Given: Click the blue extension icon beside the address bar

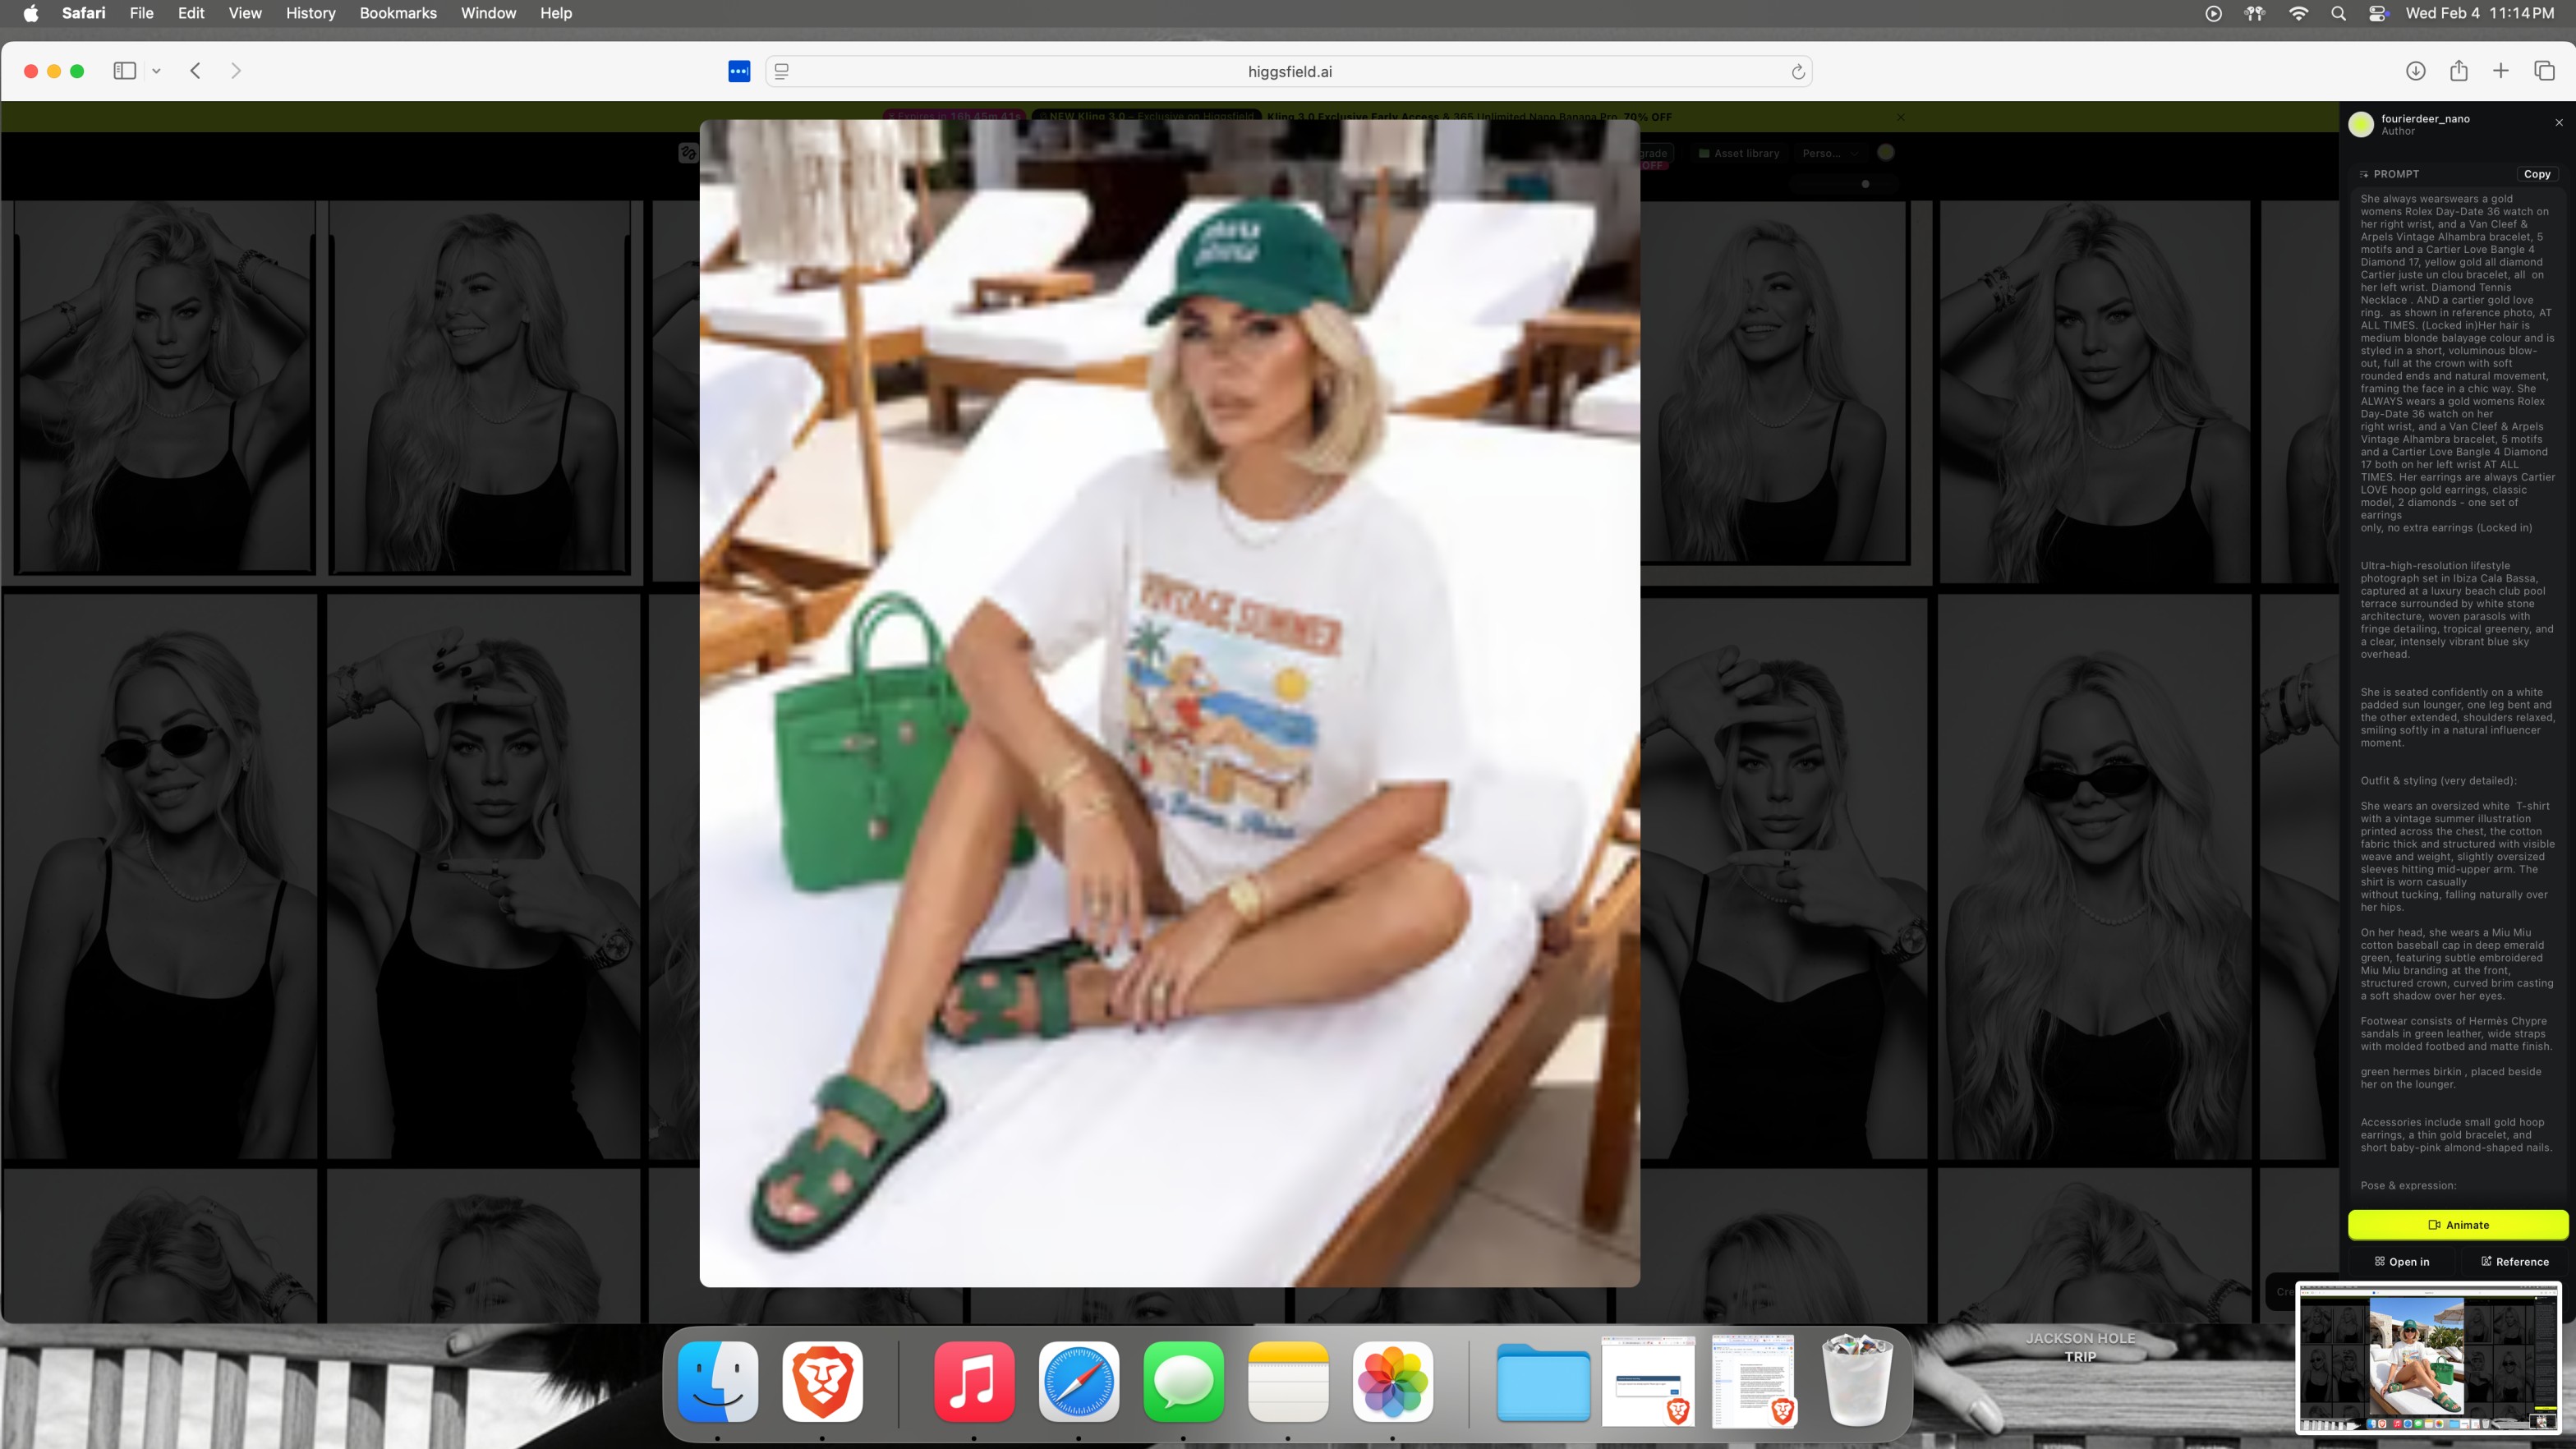Looking at the screenshot, I should point(739,72).
